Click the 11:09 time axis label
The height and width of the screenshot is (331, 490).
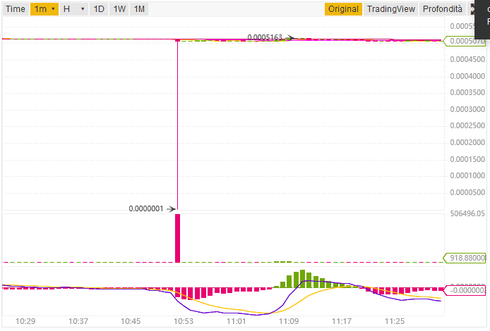[x=288, y=321]
